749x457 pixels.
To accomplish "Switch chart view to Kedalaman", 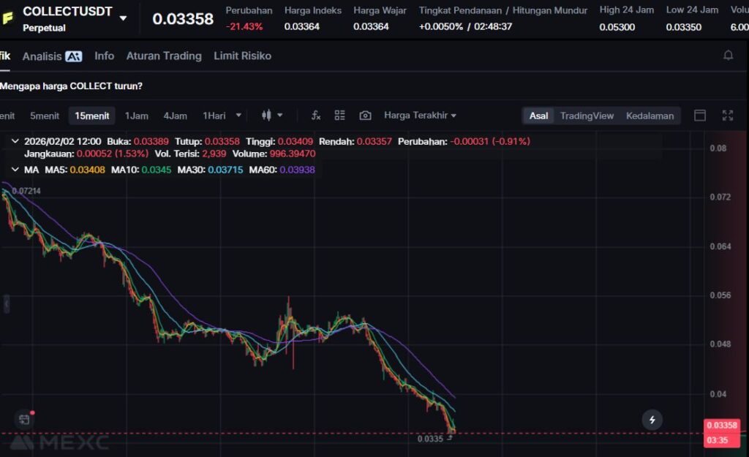I will (x=650, y=116).
